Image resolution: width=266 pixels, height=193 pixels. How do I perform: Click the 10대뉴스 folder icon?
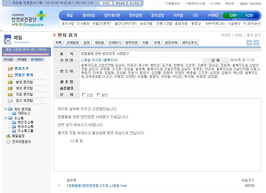[x=14, y=113]
